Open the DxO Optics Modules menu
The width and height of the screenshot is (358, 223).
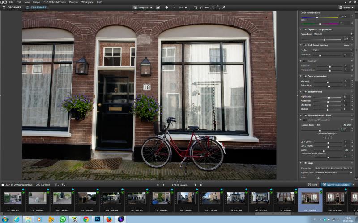(55, 2)
